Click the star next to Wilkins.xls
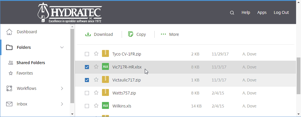Image resolution: width=301 pixels, height=117 pixels. pos(96,106)
